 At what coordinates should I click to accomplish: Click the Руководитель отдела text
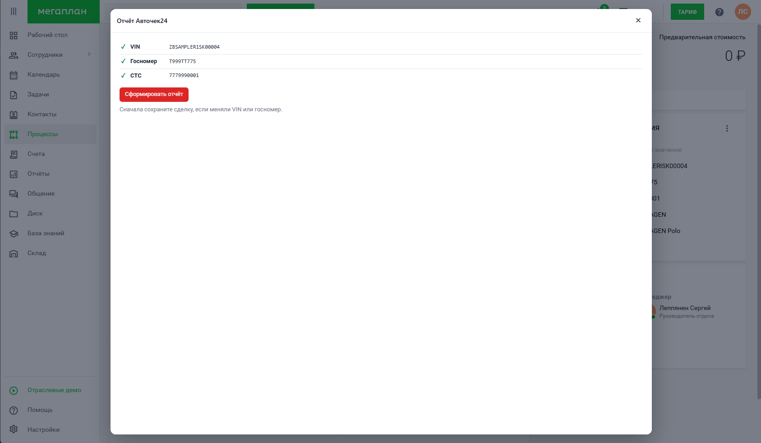coord(687,316)
